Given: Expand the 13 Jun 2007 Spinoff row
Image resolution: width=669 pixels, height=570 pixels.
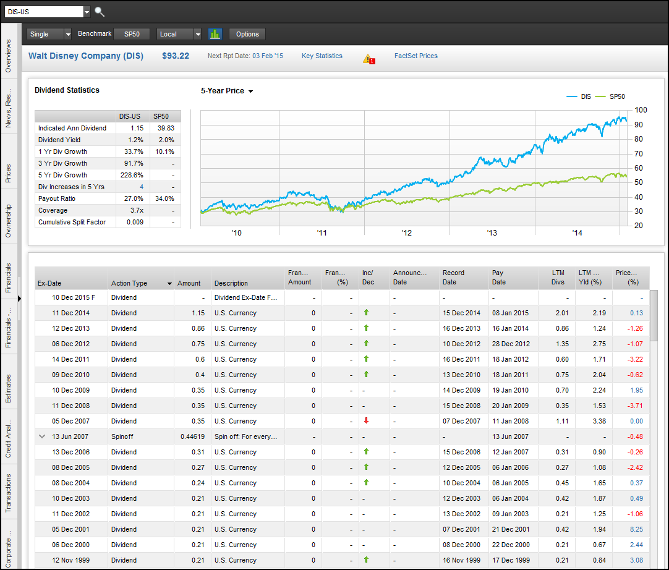Looking at the screenshot, I should coord(41,436).
